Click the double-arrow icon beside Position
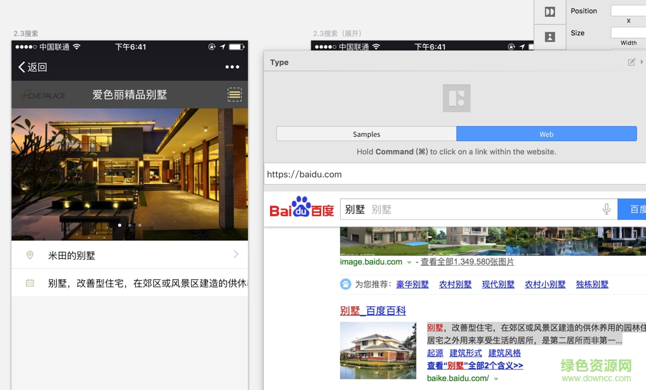646x390 pixels. point(550,12)
